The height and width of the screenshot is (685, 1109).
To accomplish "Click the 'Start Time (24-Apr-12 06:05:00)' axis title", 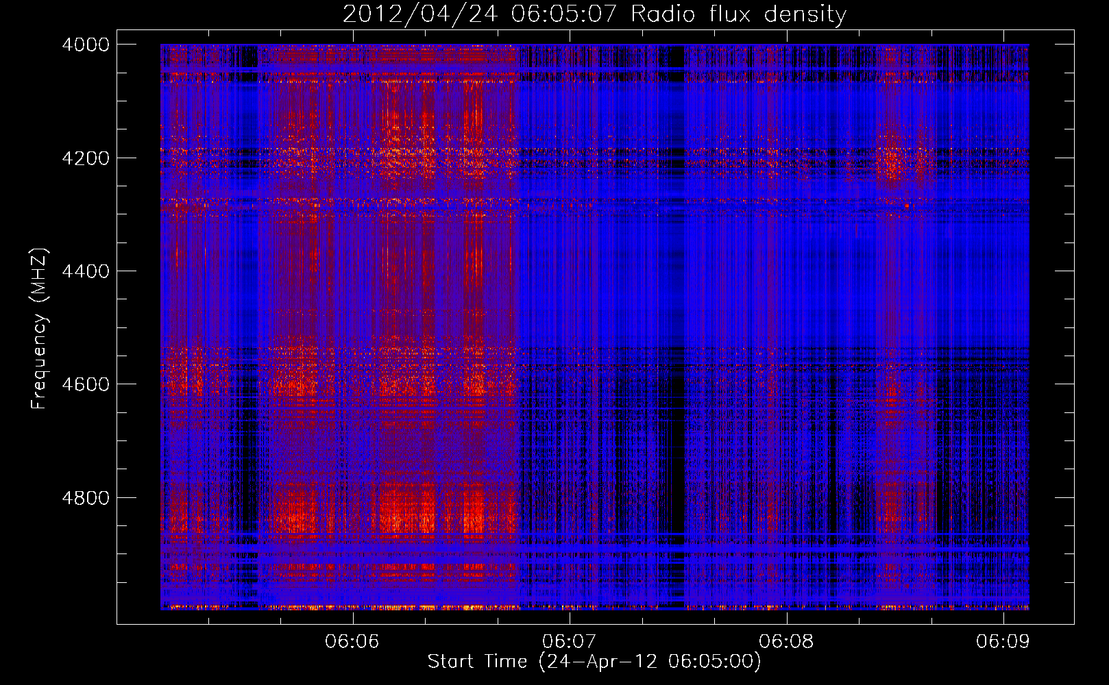I will [594, 662].
